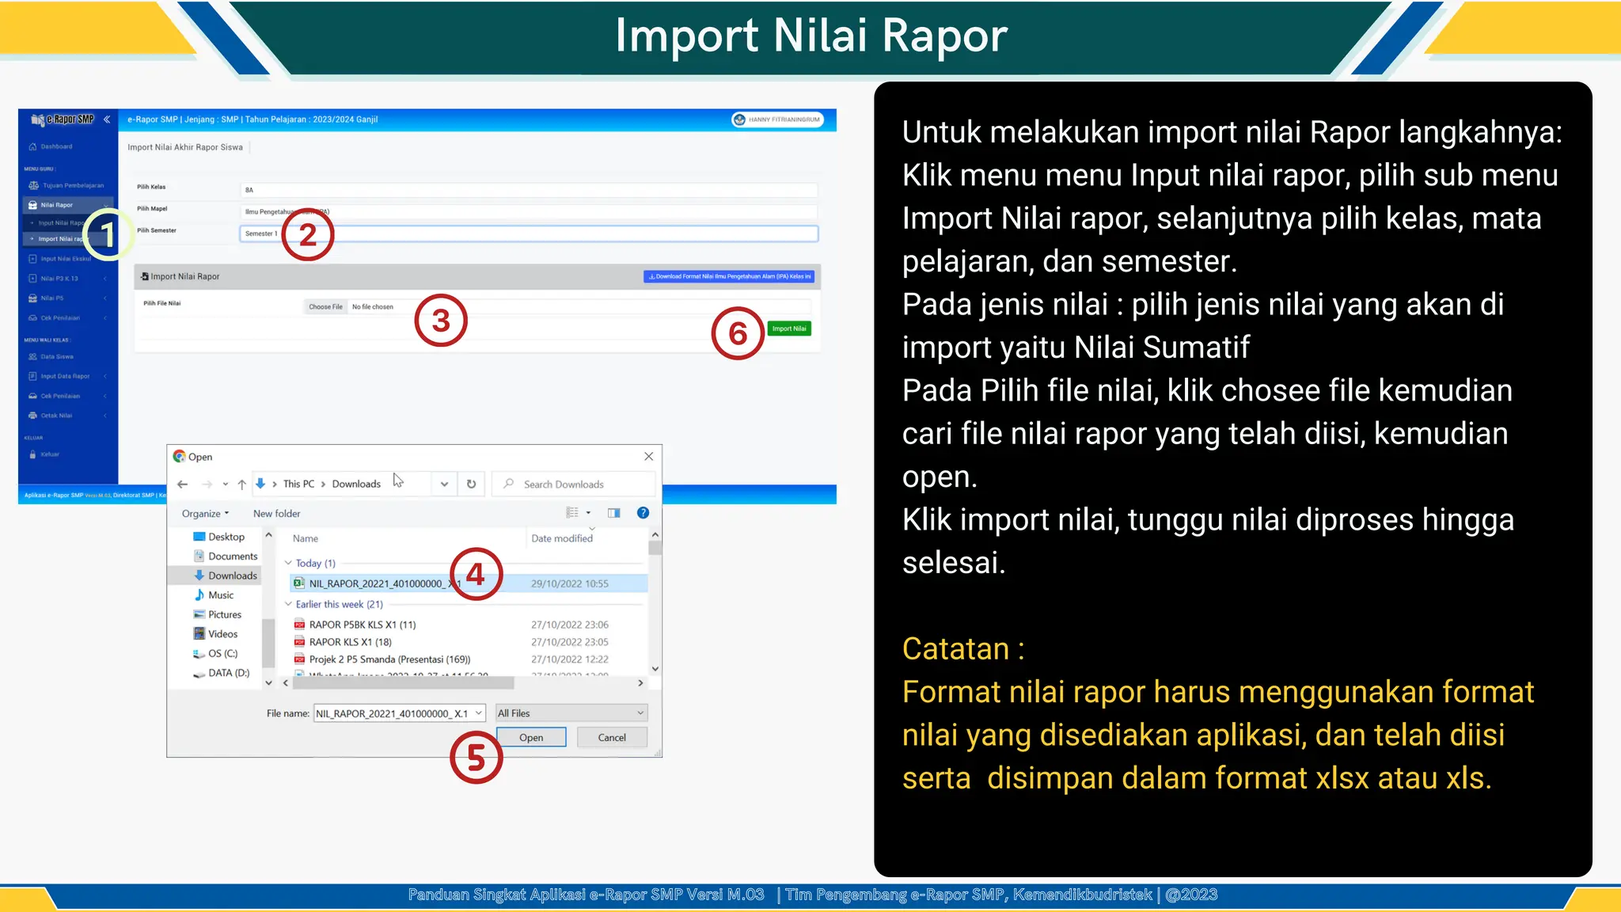This screenshot has width=1621, height=912.
Task: Click the up-one-level arrow icon
Action: tap(241, 484)
